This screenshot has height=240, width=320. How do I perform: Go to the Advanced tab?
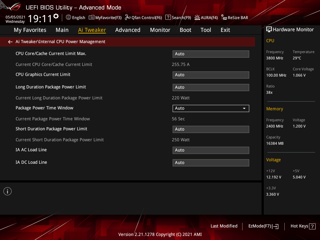tap(128, 30)
